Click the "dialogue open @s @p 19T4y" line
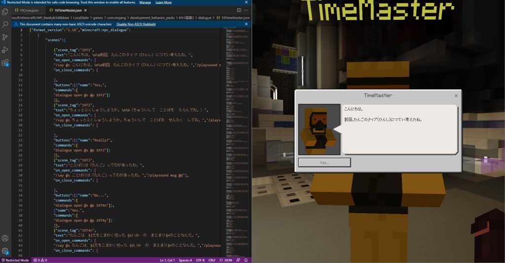Viewport: 505px width, 263px height. pyautogui.click(x=83, y=221)
